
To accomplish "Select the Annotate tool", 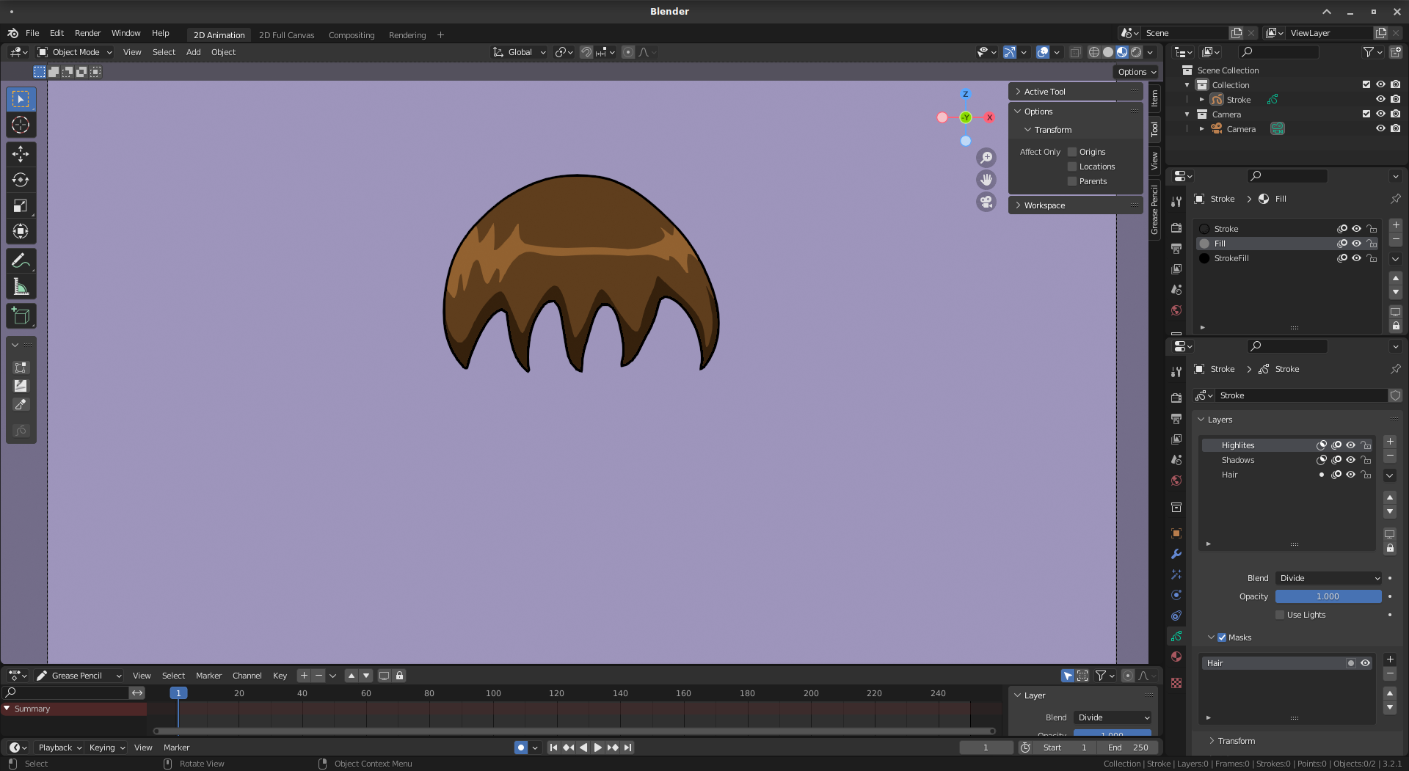I will coord(21,261).
